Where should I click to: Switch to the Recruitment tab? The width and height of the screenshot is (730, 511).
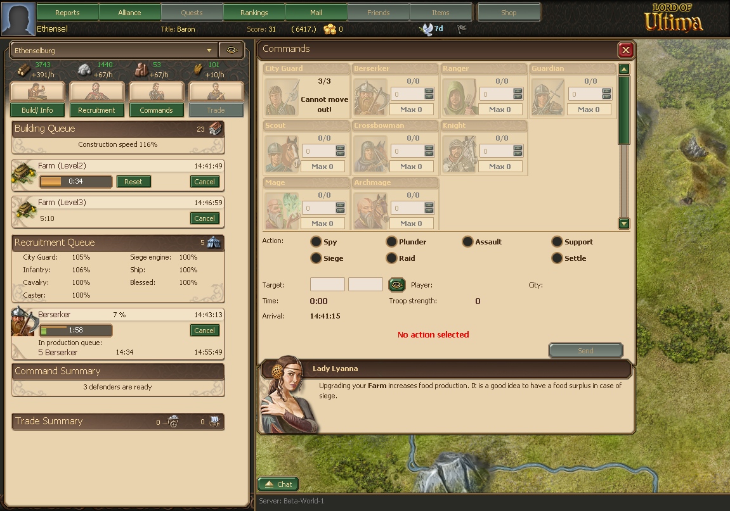coord(96,110)
